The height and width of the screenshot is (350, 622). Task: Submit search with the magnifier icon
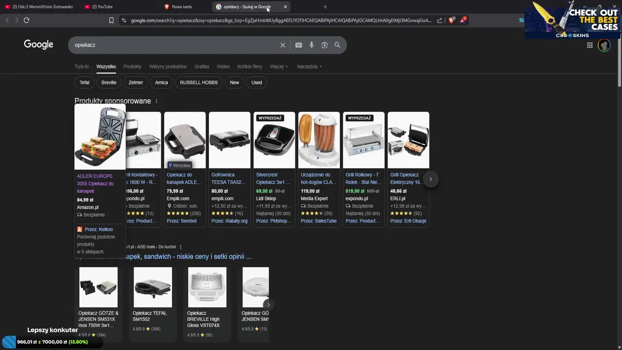337,45
